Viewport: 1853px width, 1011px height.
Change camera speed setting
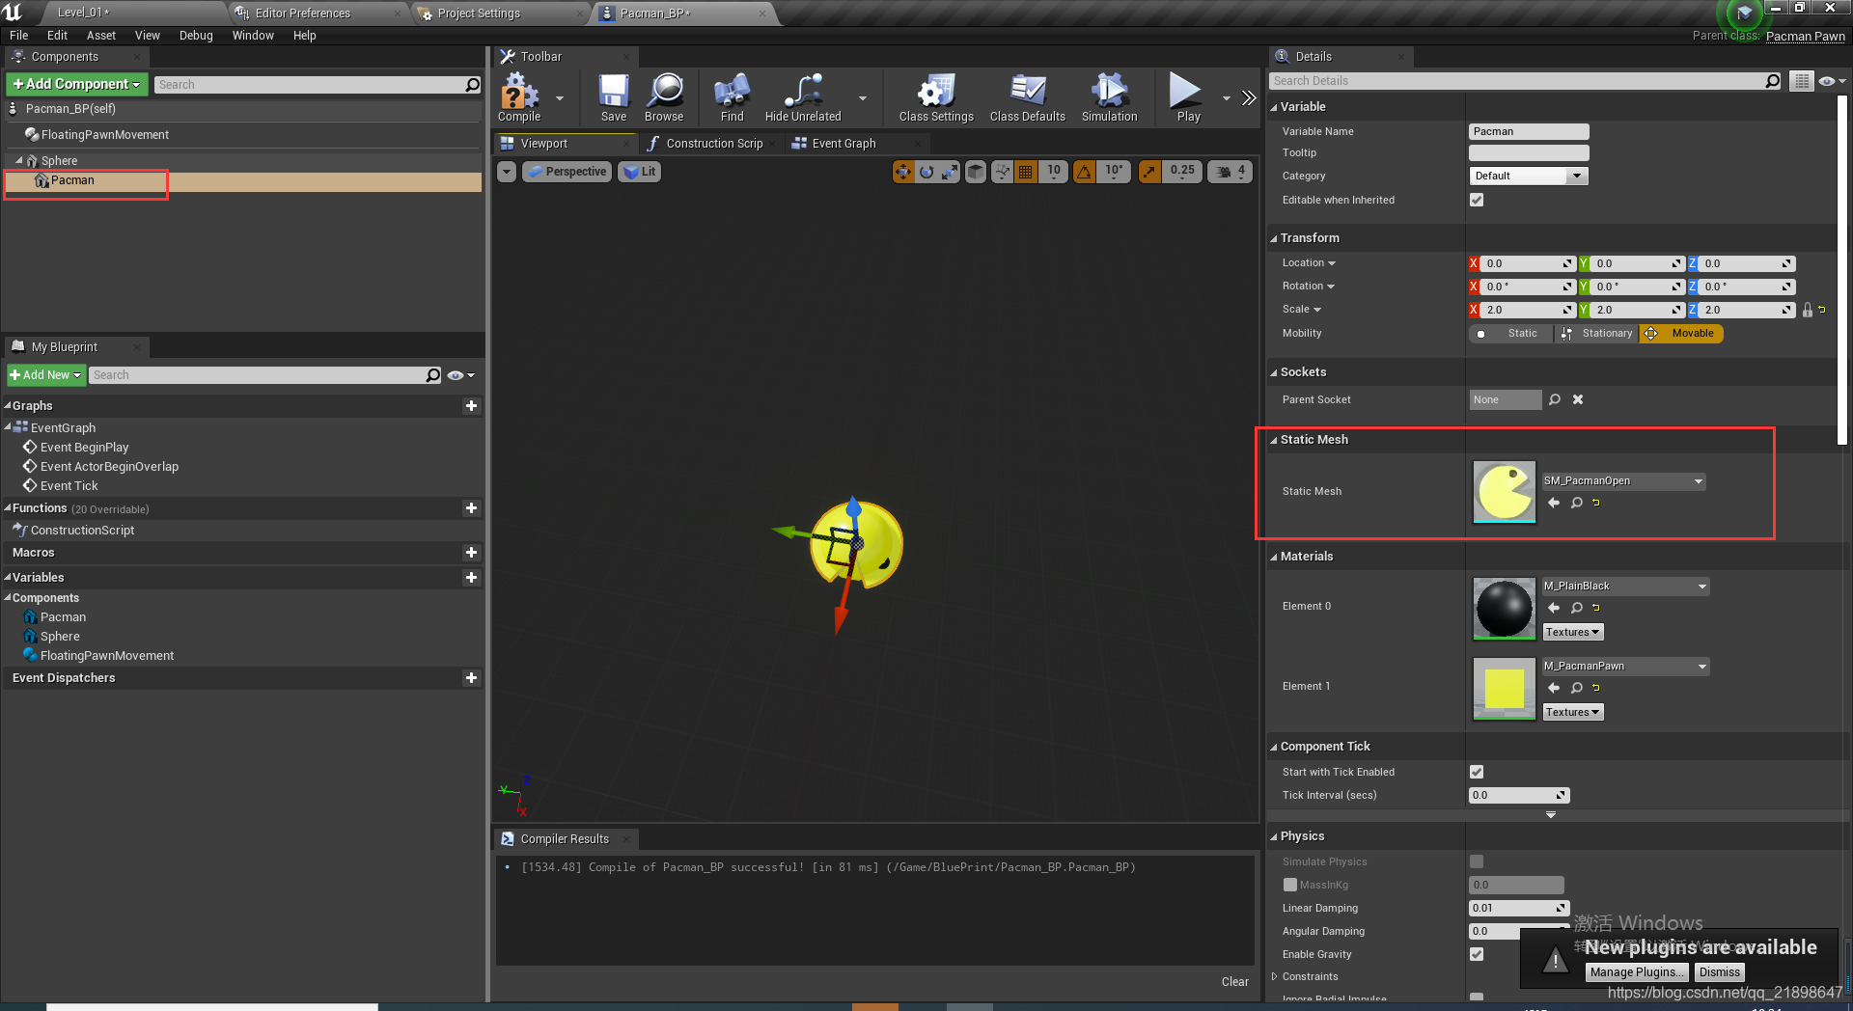tap(1231, 172)
